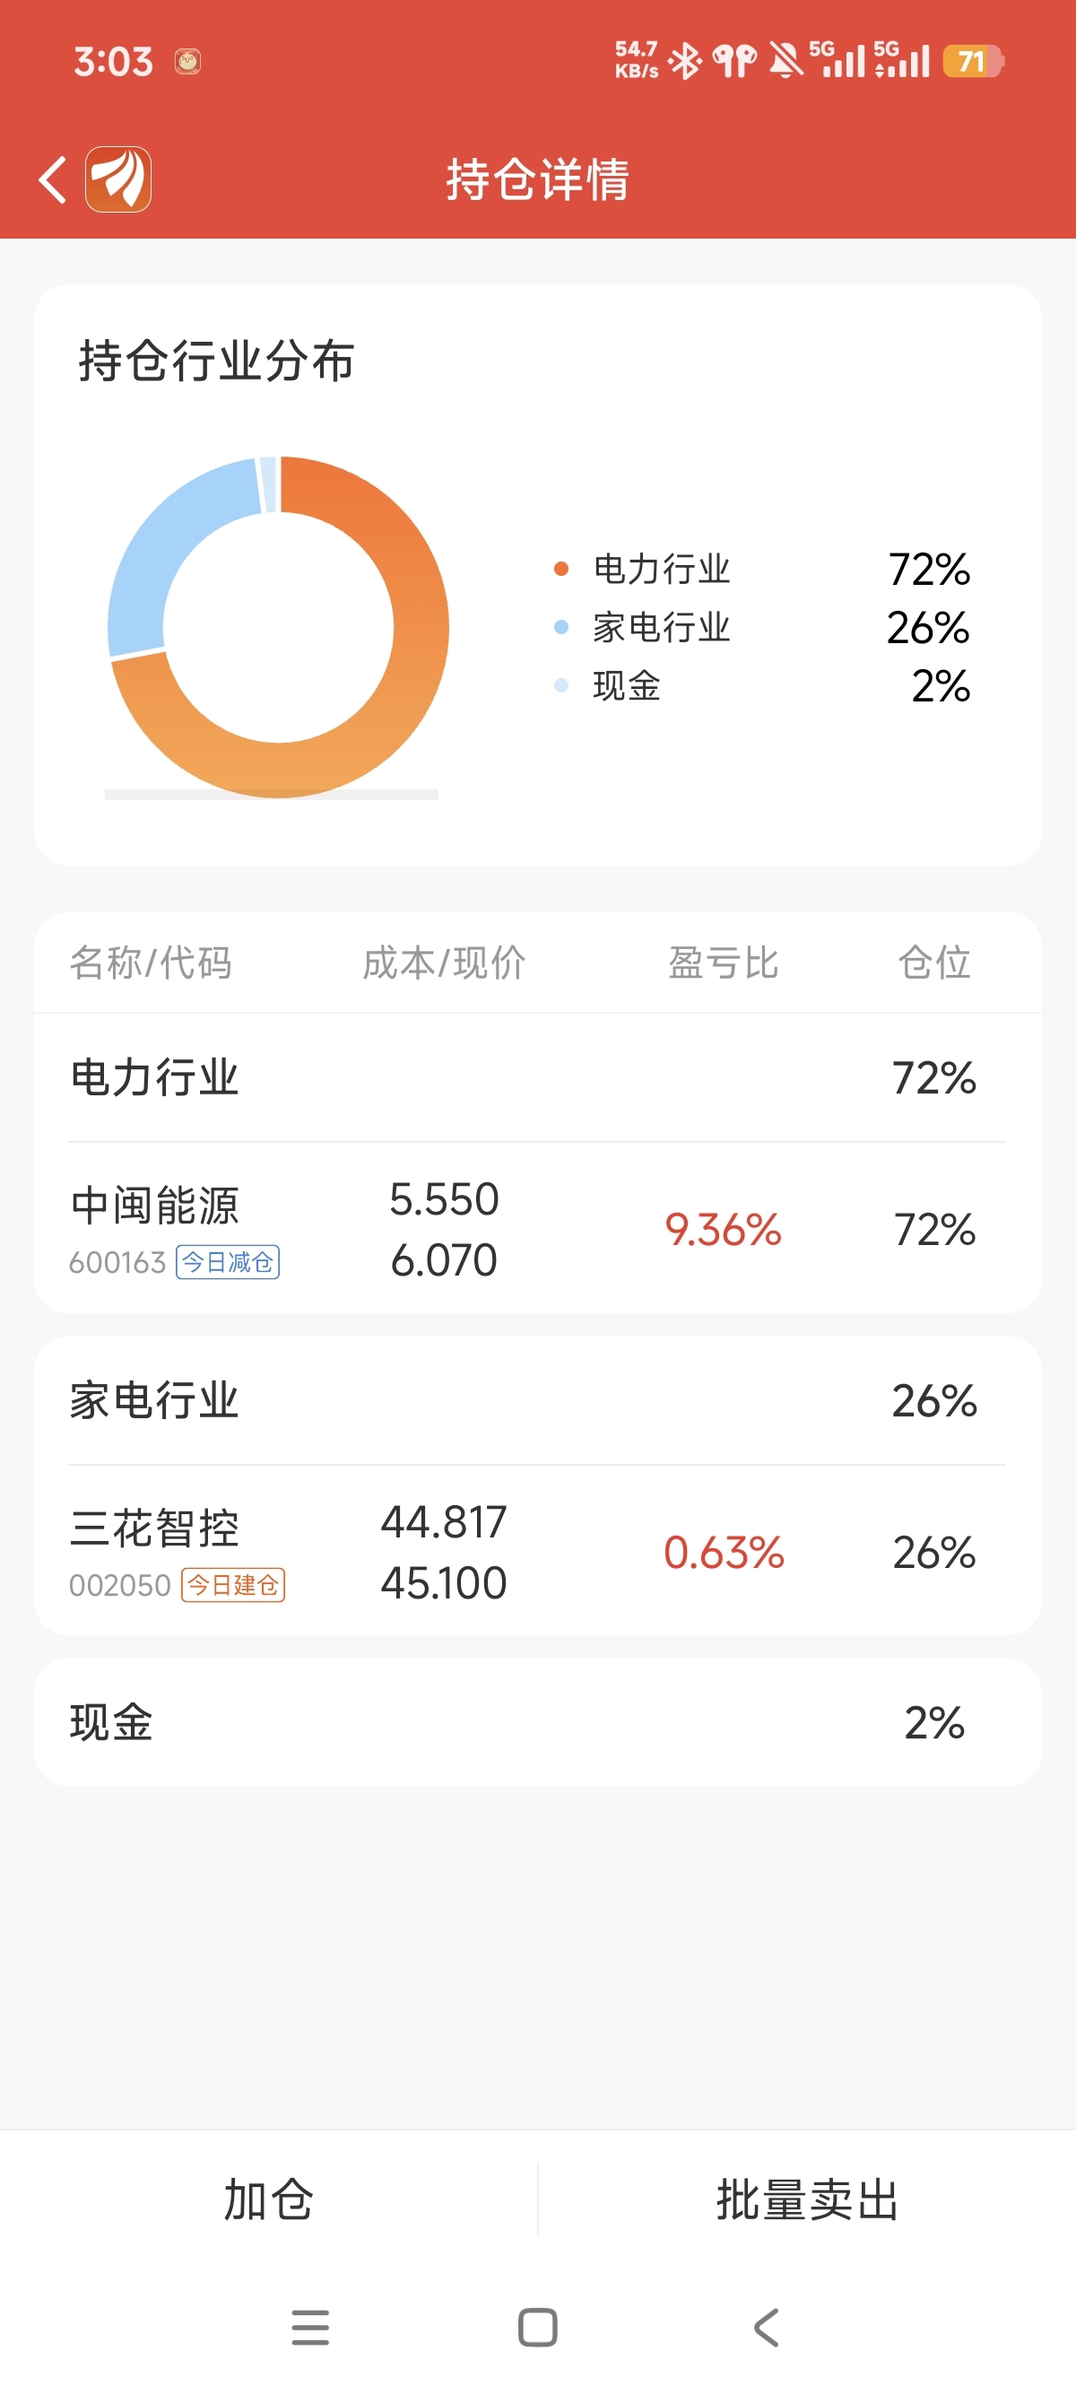This screenshot has height=2395, width=1076.
Task: Click the 加仓 button
Action: click(x=268, y=2199)
